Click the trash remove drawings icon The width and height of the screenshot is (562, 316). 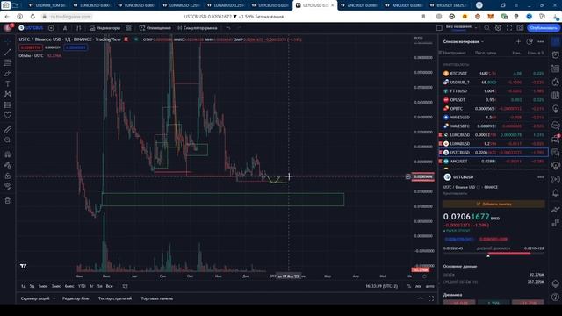coord(8,201)
